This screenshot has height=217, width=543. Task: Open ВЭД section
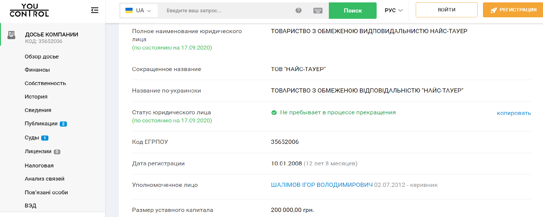(30, 206)
